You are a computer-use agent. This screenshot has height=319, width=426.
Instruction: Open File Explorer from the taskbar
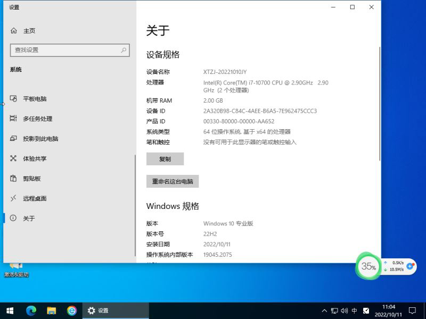[52, 310]
